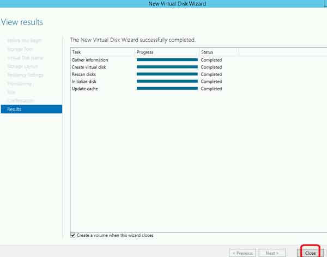The image size is (327, 257).
Task: Select the Before You Begin step
Action: pyautogui.click(x=25, y=41)
